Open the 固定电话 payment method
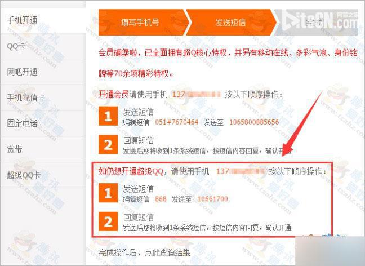The image size is (365, 266). [x=43, y=123]
